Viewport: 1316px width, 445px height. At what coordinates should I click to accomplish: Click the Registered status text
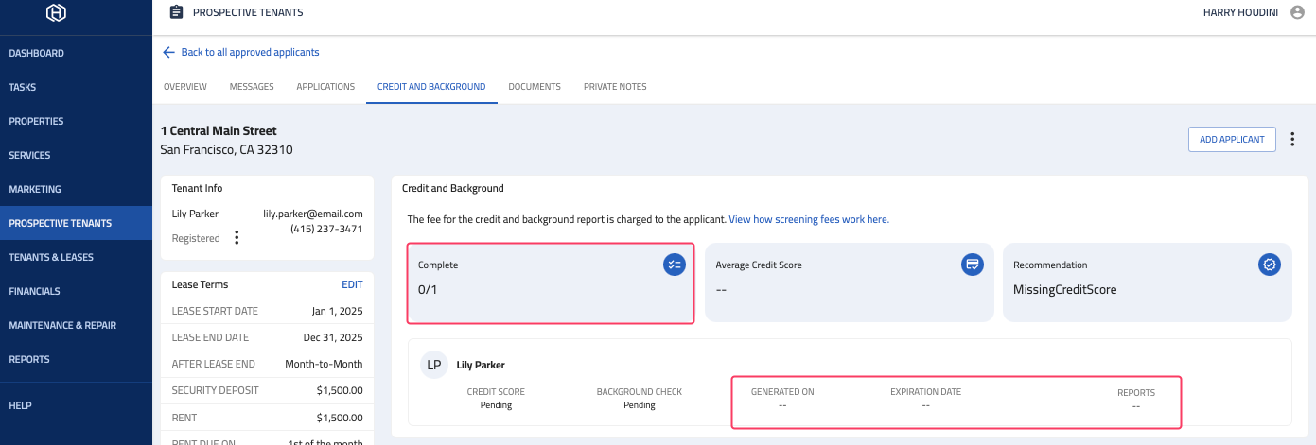(196, 239)
